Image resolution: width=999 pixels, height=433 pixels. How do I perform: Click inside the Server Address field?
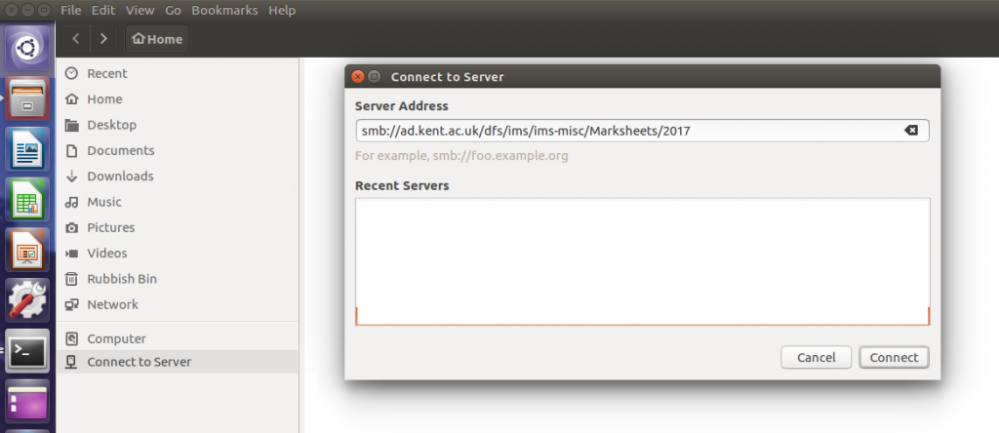coord(624,131)
